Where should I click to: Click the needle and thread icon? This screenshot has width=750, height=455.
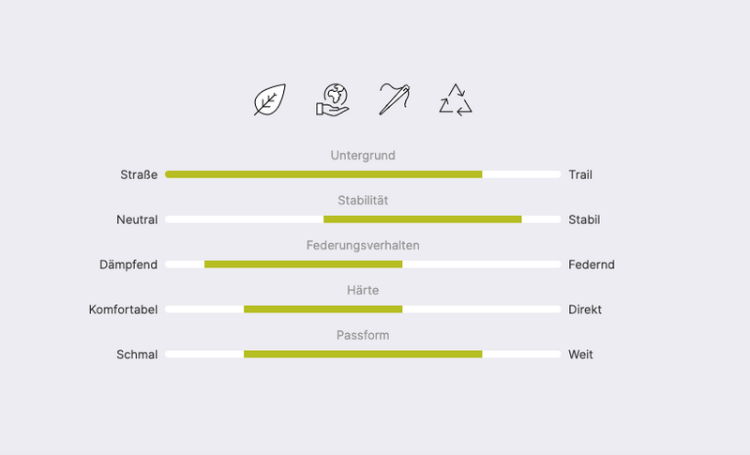point(394,99)
